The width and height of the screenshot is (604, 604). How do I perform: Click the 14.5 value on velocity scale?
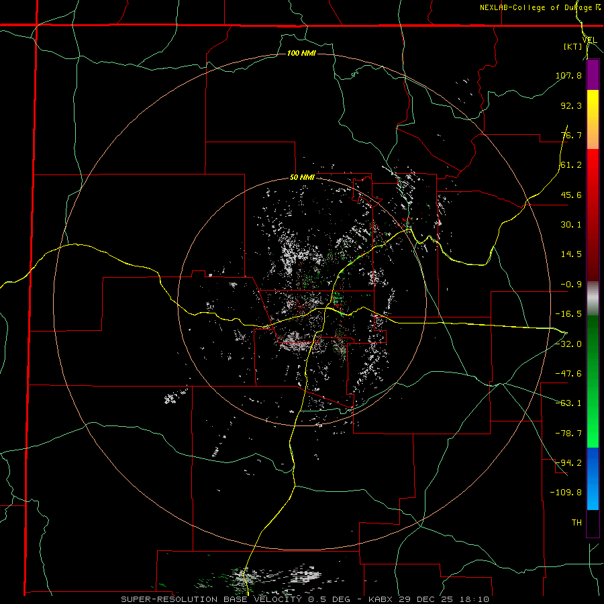(571, 254)
